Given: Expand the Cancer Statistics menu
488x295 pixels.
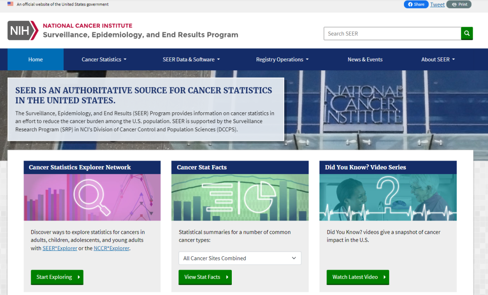Looking at the screenshot, I should pos(104,59).
